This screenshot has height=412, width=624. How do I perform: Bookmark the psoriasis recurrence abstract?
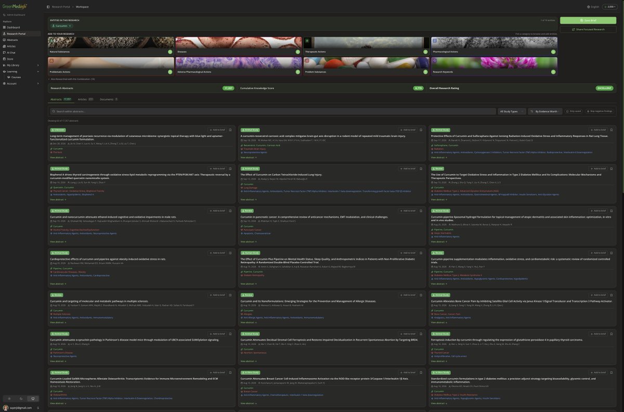[230, 130]
